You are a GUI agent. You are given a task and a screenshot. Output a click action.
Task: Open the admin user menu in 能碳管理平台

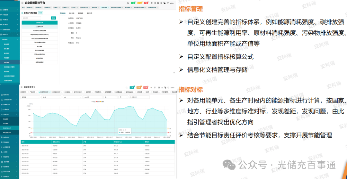coord(173,87)
